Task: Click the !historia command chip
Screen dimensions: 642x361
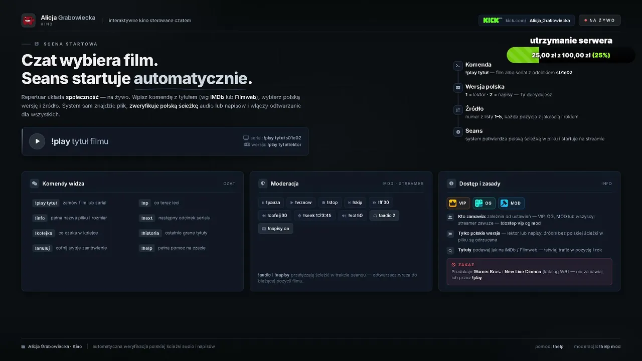Action: pos(150,233)
